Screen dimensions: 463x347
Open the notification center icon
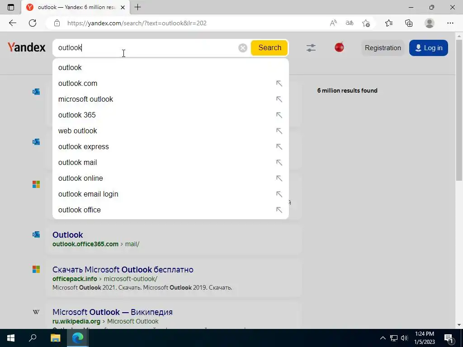tap(449, 338)
